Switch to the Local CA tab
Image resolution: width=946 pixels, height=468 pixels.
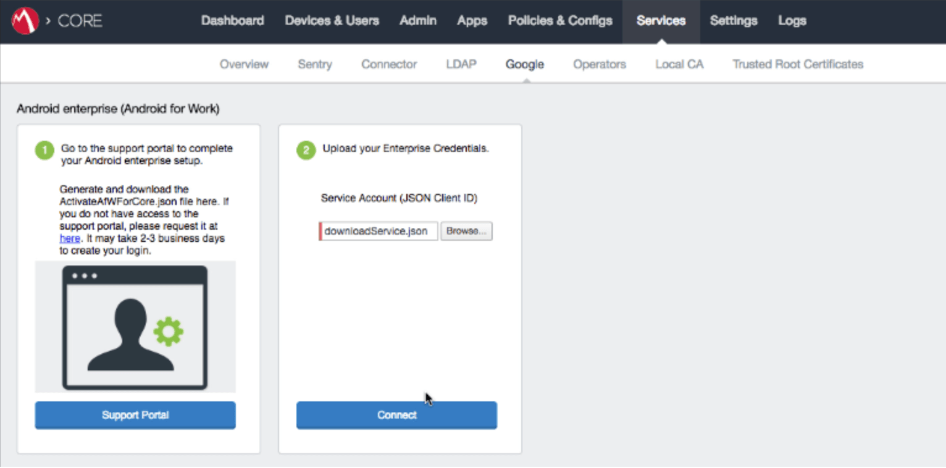[x=679, y=64]
